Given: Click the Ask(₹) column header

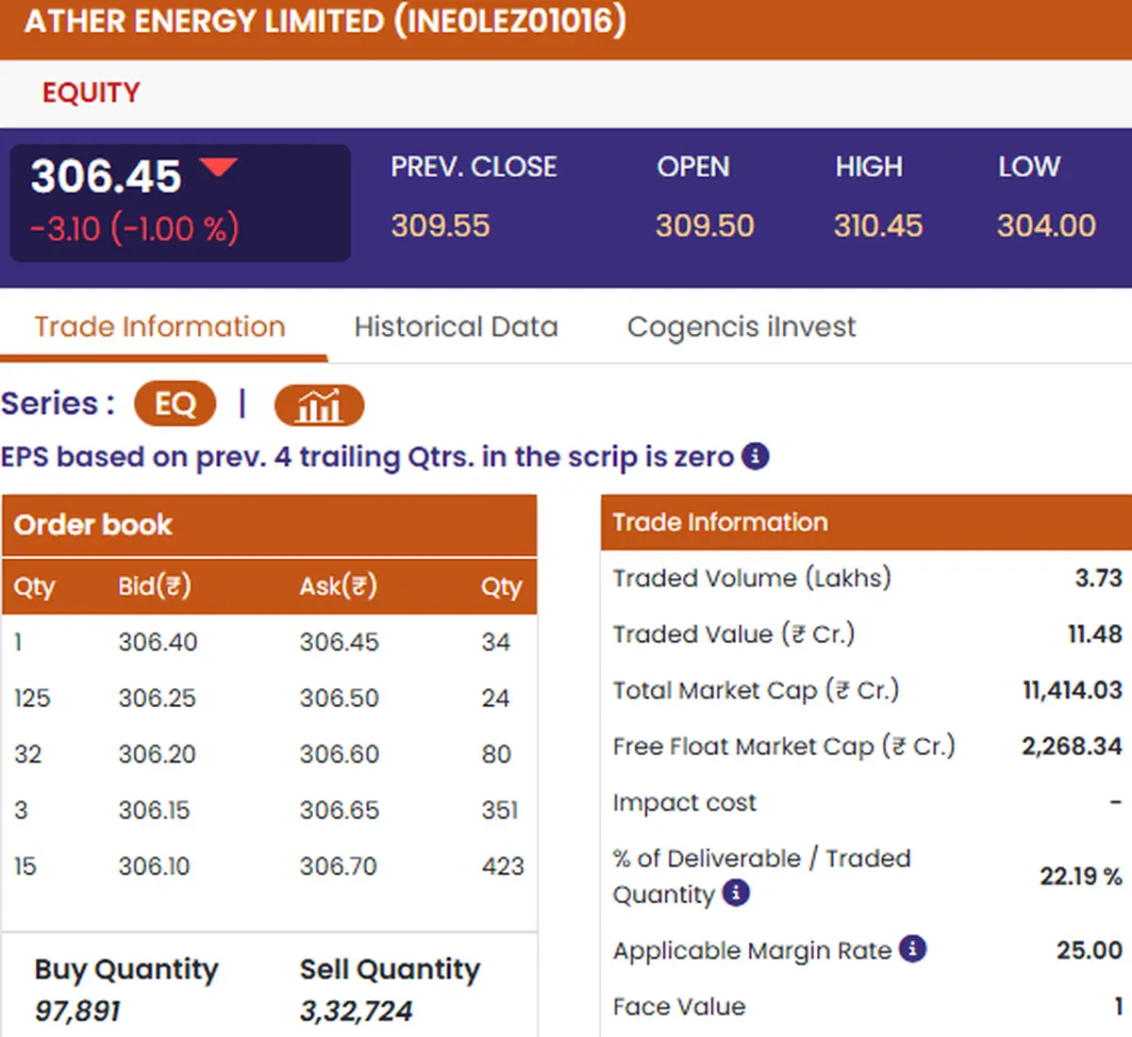Looking at the screenshot, I should click(x=338, y=586).
